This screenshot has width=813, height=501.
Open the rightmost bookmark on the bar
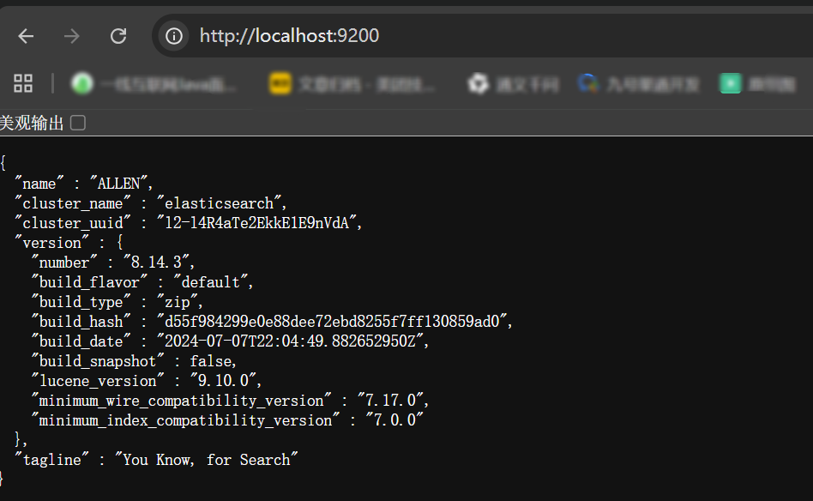pos(759,83)
